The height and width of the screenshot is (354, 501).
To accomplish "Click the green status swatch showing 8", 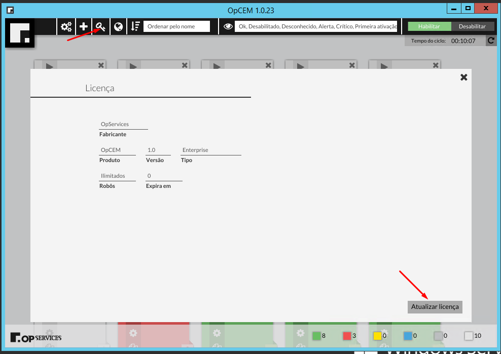I will click(x=316, y=336).
